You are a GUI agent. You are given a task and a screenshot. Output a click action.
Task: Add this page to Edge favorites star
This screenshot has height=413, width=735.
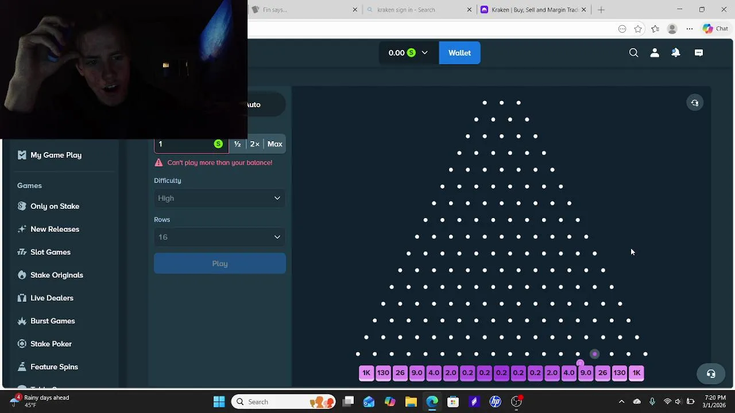(638, 29)
